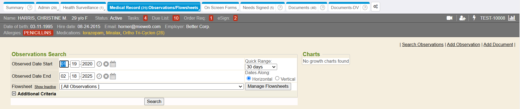This screenshot has height=109, width=520.
Task: Open the Quick Range 30 days dropdown
Action: [x=261, y=67]
